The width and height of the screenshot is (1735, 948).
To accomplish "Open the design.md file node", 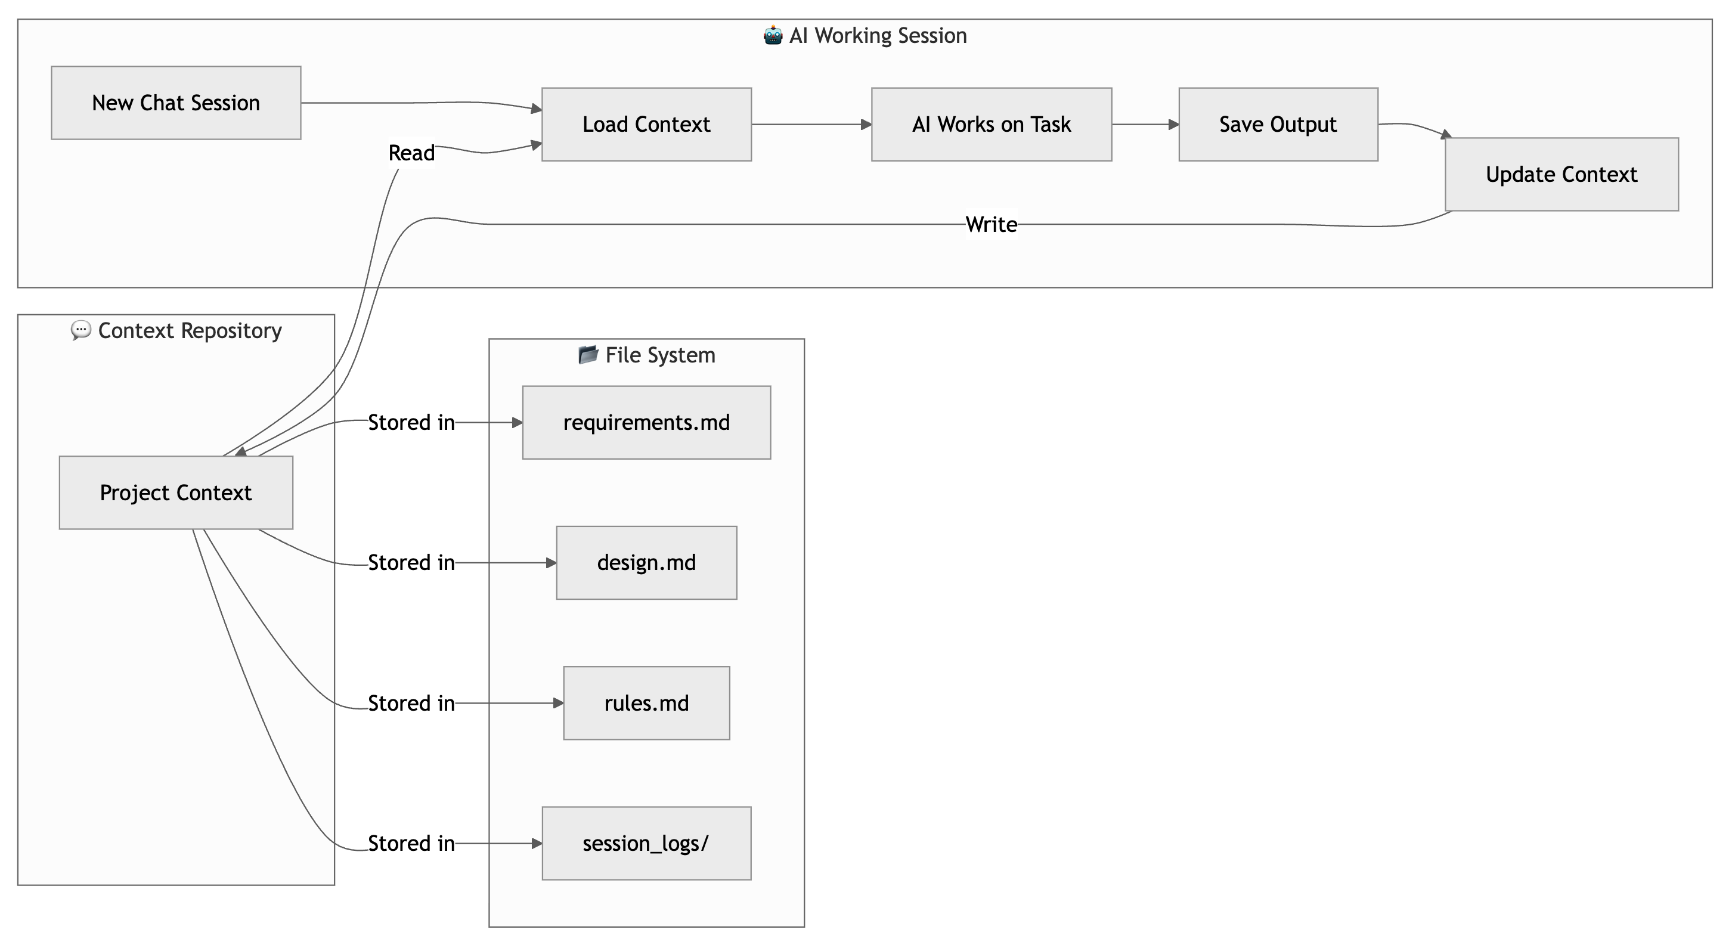I will pyautogui.click(x=646, y=563).
